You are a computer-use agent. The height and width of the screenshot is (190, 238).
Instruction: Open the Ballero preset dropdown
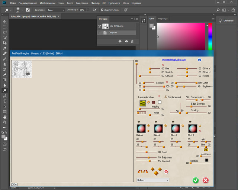click(153, 180)
